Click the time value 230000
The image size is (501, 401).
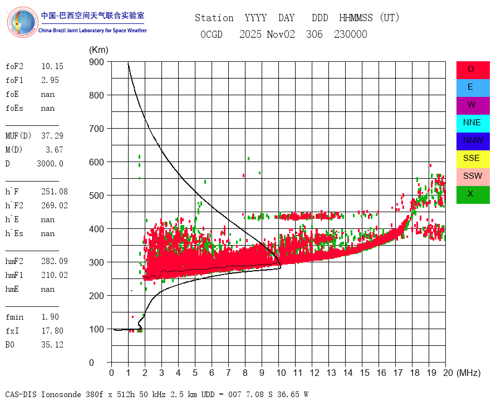[351, 34]
